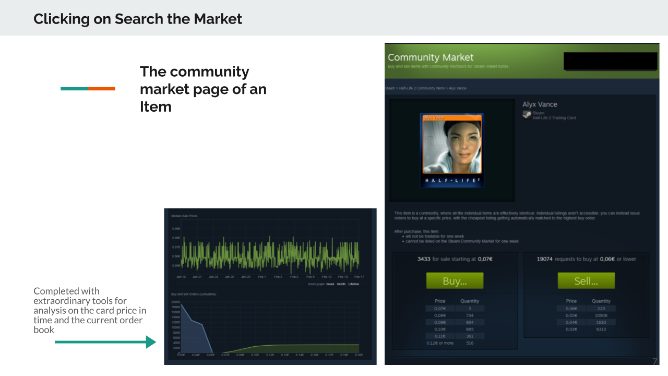Viewport: 668px width, 376px height.
Task: Open the Steam breadcrumb link
Action: [389, 88]
